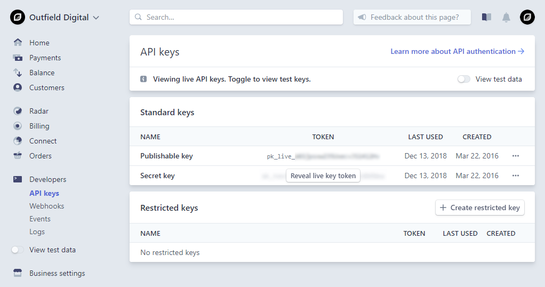Select the Balance arrows icon
The width and height of the screenshot is (545, 287).
pos(18,73)
